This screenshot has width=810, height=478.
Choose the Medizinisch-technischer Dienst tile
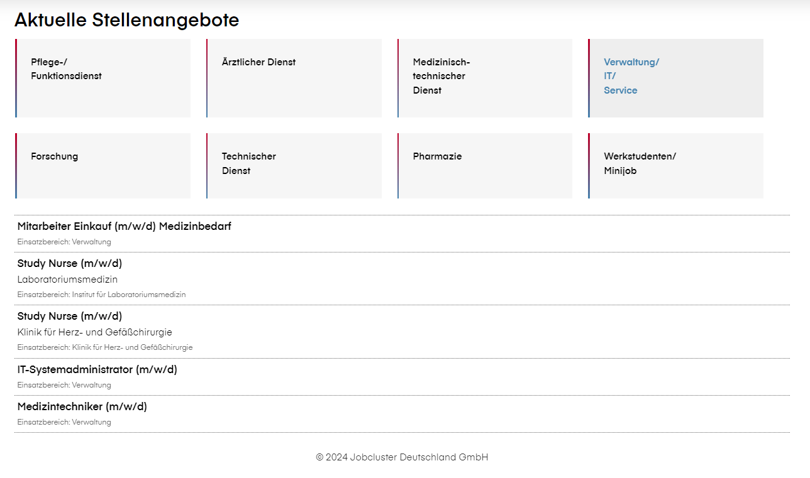(x=485, y=78)
